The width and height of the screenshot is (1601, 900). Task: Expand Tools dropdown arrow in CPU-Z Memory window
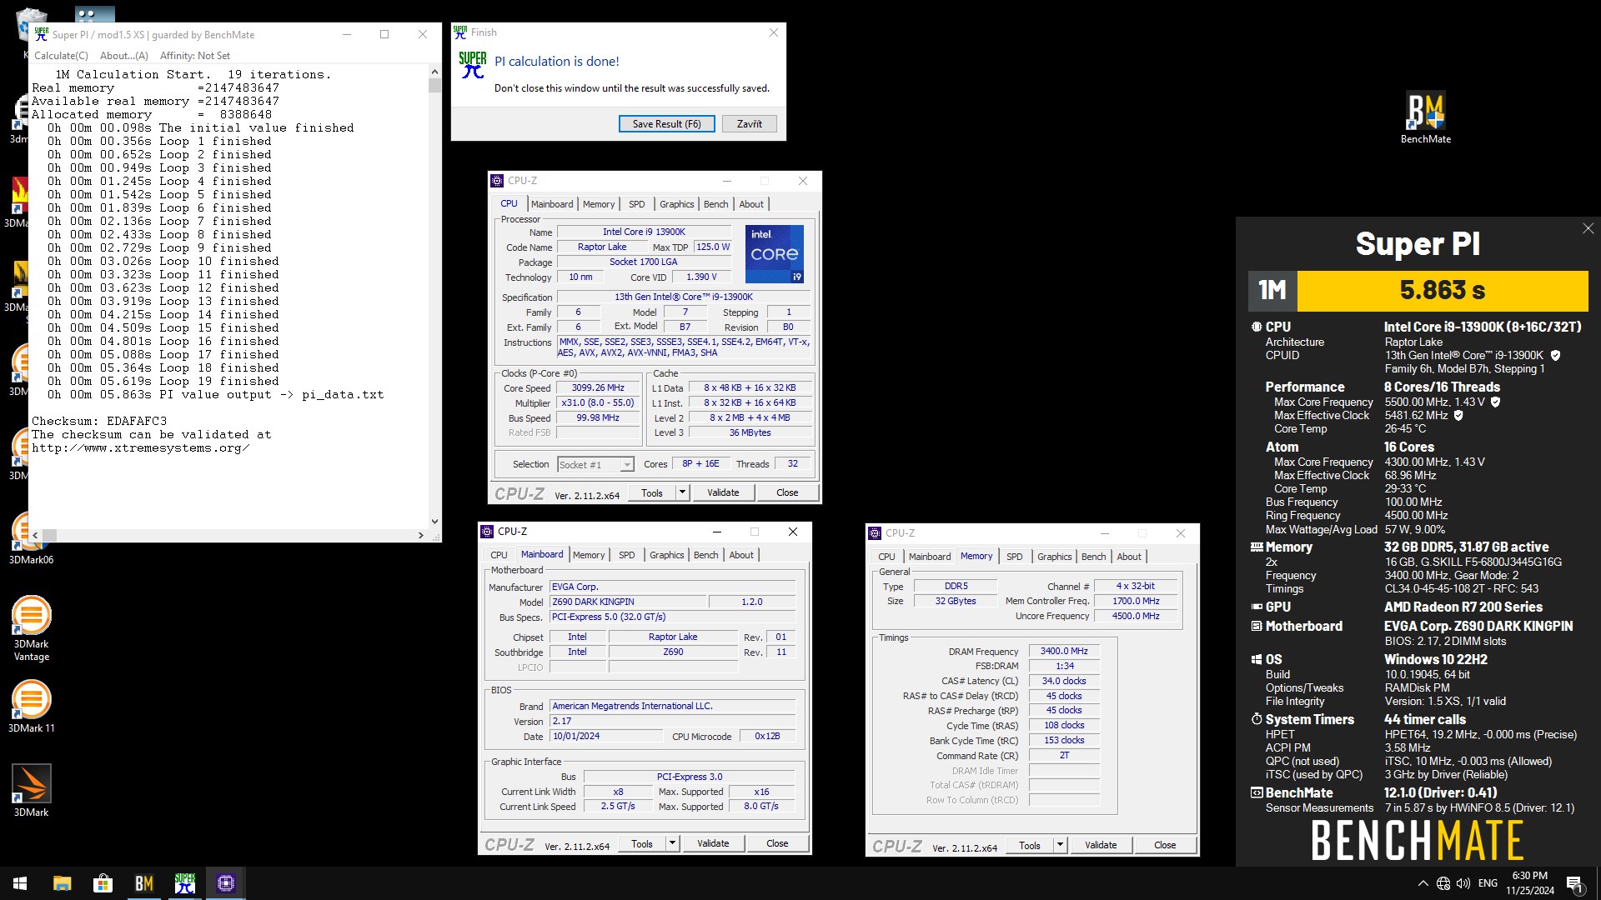tap(1060, 845)
